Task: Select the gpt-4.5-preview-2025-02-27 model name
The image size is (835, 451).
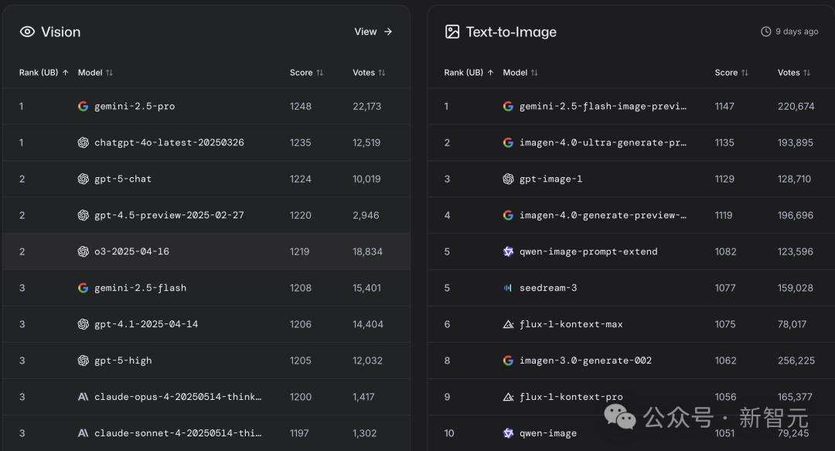Action: (x=169, y=215)
